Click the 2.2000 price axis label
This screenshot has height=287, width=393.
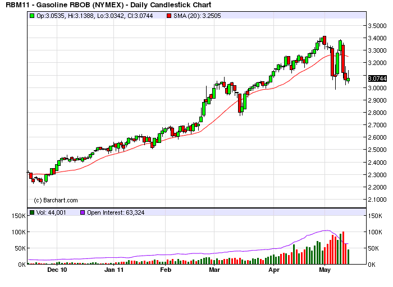[377, 187]
